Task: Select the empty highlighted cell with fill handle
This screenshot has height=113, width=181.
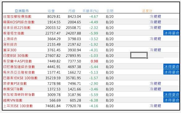Action: pyautogui.click(x=139, y=55)
